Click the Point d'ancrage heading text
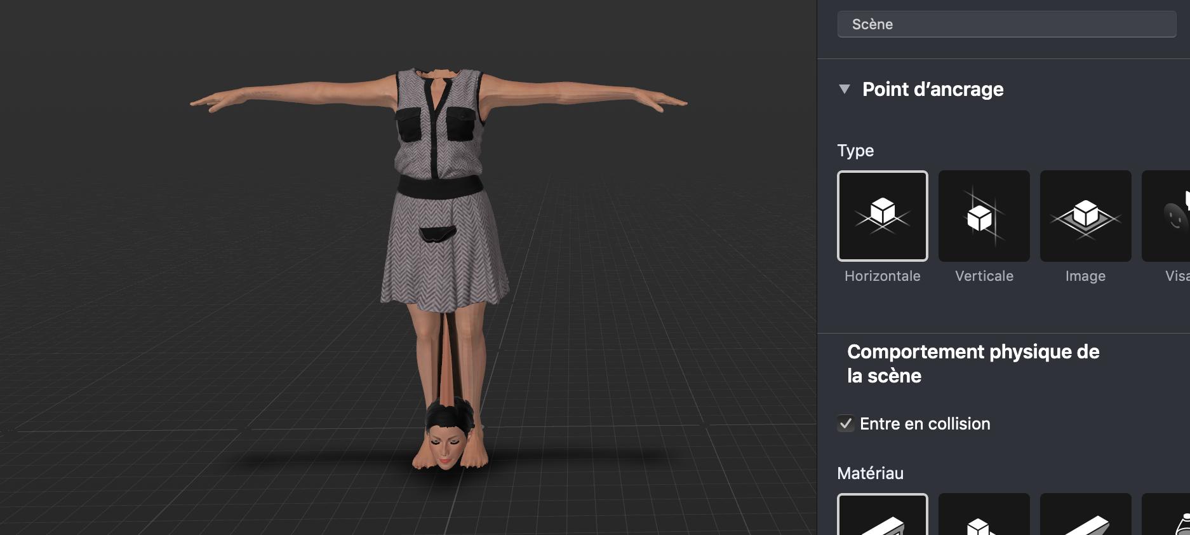Image resolution: width=1190 pixels, height=535 pixels. click(933, 90)
